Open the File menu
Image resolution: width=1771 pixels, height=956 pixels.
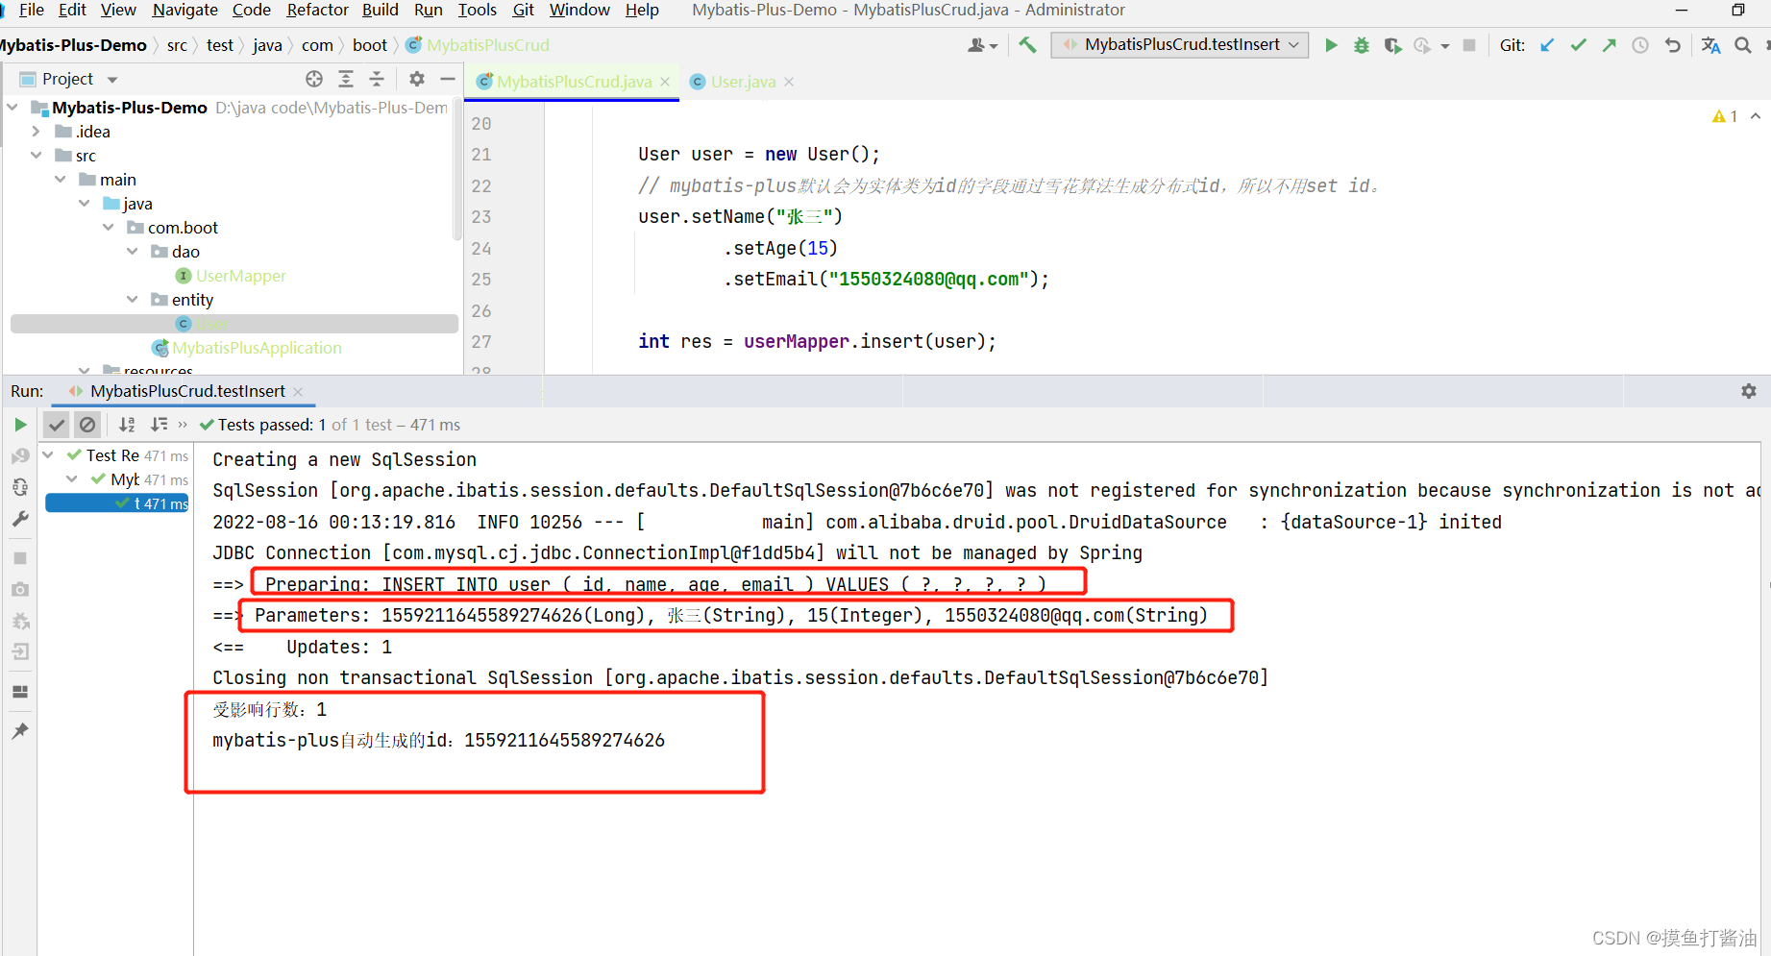pos(31,10)
